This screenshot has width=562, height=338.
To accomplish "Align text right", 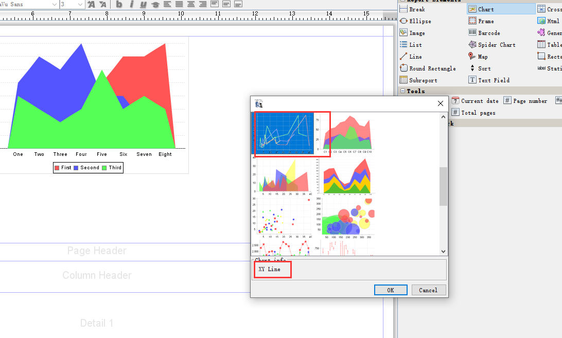I will tap(203, 4).
